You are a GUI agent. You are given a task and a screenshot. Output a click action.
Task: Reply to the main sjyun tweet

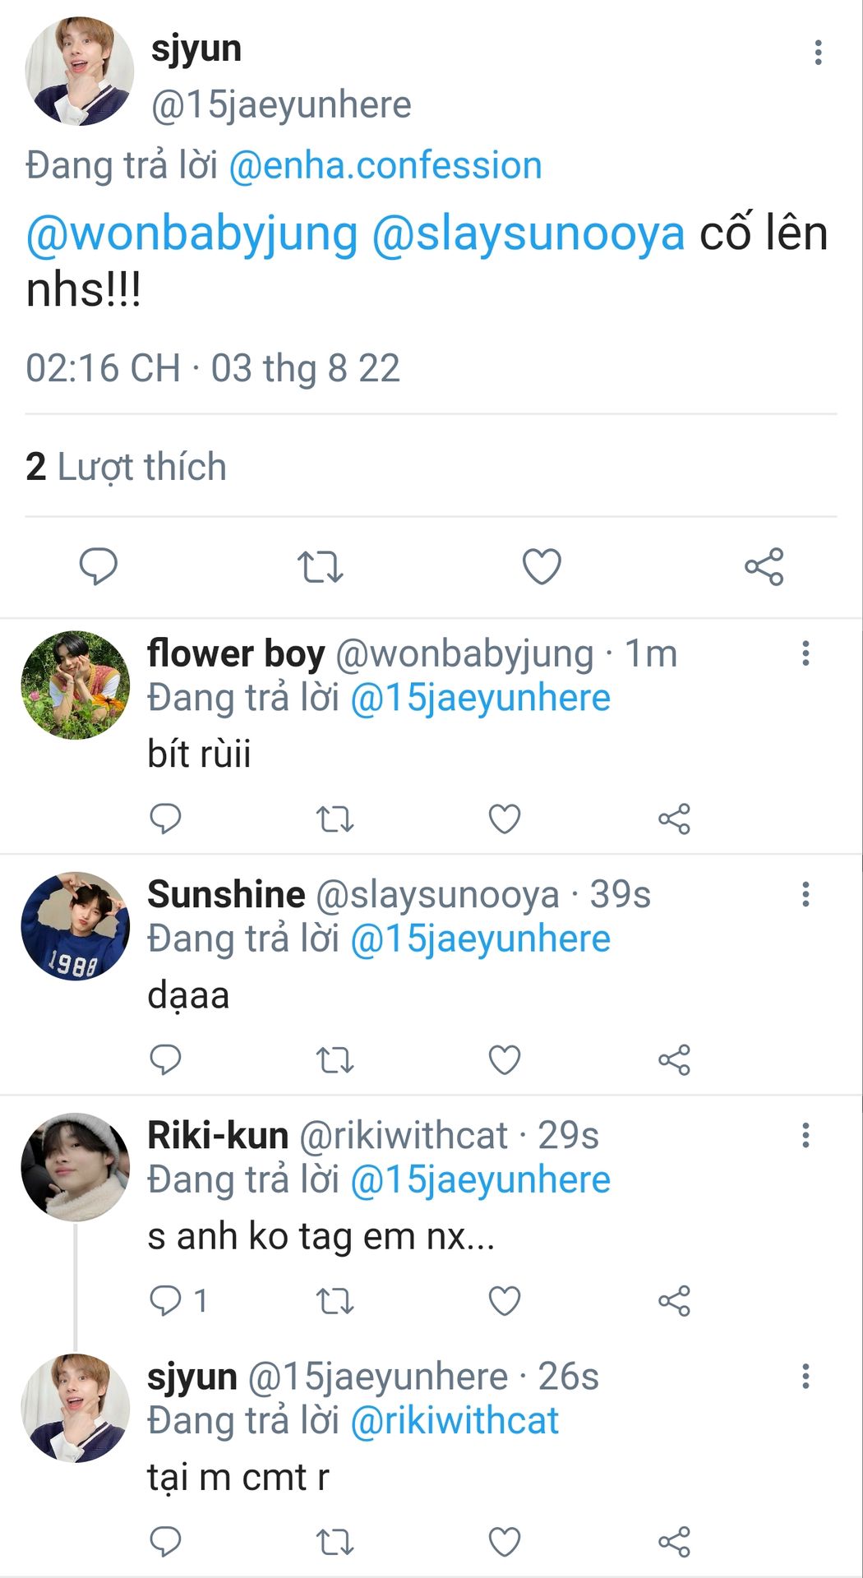[99, 566]
